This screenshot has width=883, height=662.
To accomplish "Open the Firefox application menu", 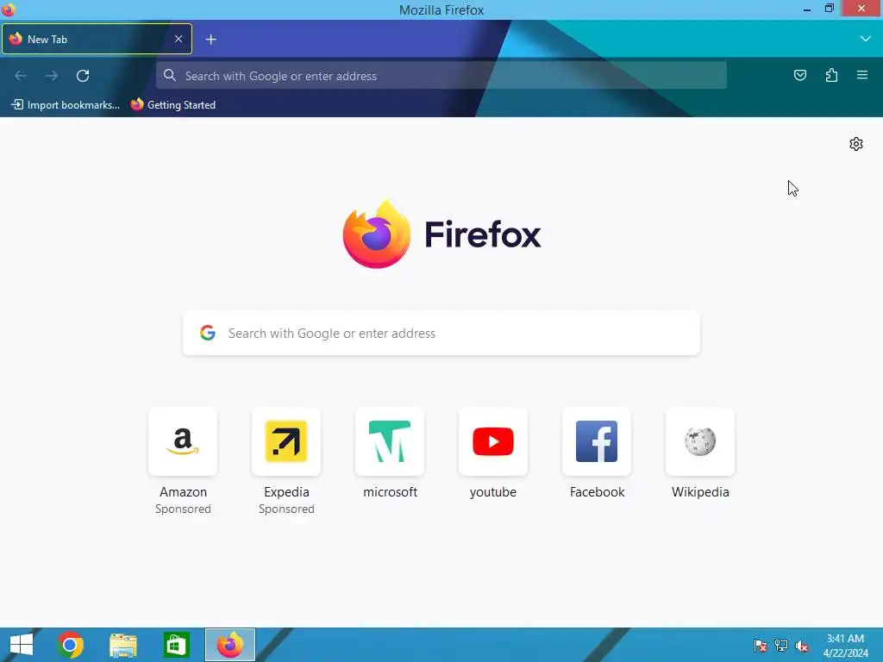I will [x=862, y=75].
